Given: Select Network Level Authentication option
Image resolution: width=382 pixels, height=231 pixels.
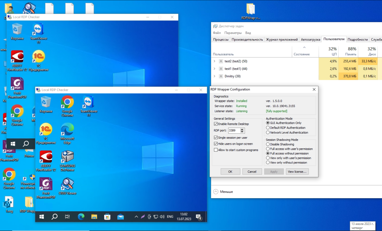Looking at the screenshot, I should click(268, 133).
